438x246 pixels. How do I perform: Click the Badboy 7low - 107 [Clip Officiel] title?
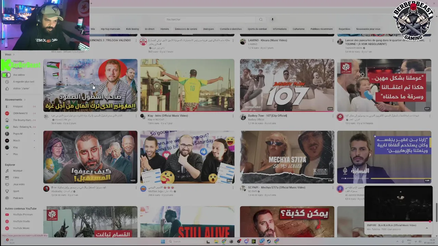point(268,116)
